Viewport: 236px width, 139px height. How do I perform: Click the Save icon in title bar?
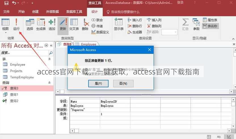coord(6,3)
